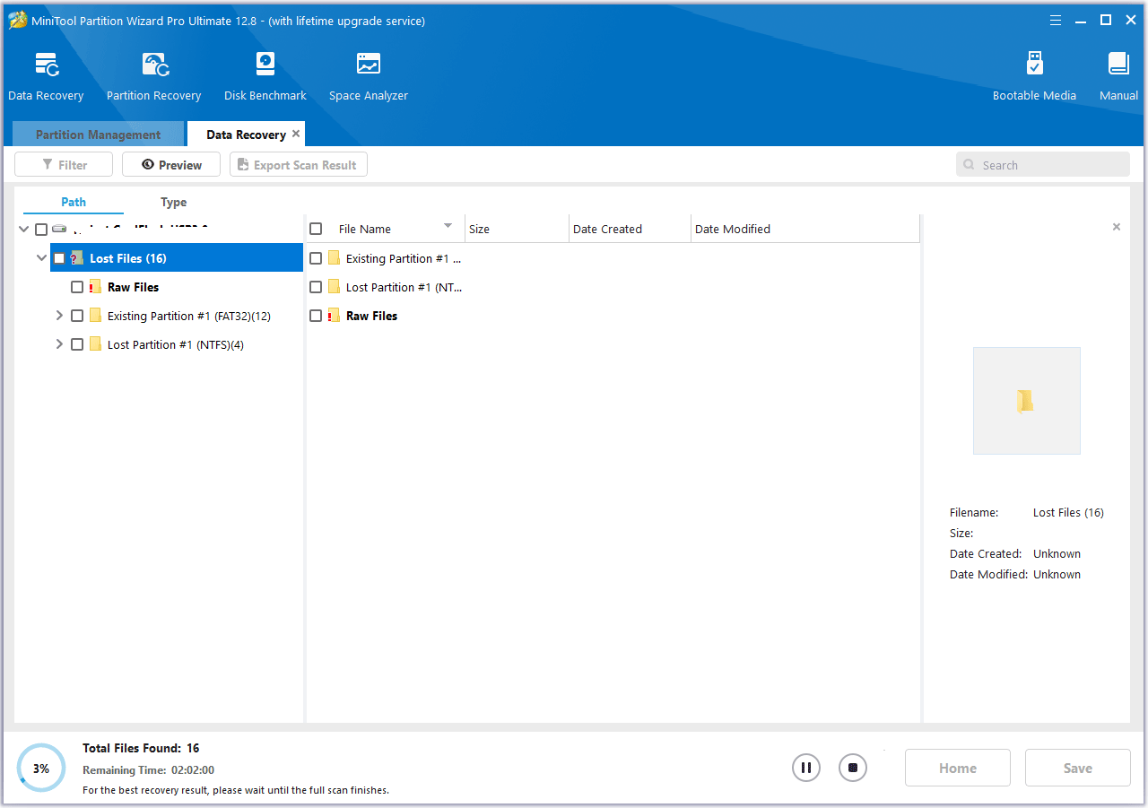Image resolution: width=1148 pixels, height=808 pixels.
Task: Check Lost Partition #1 (NTFS) tree checkbox
Action: pos(77,344)
